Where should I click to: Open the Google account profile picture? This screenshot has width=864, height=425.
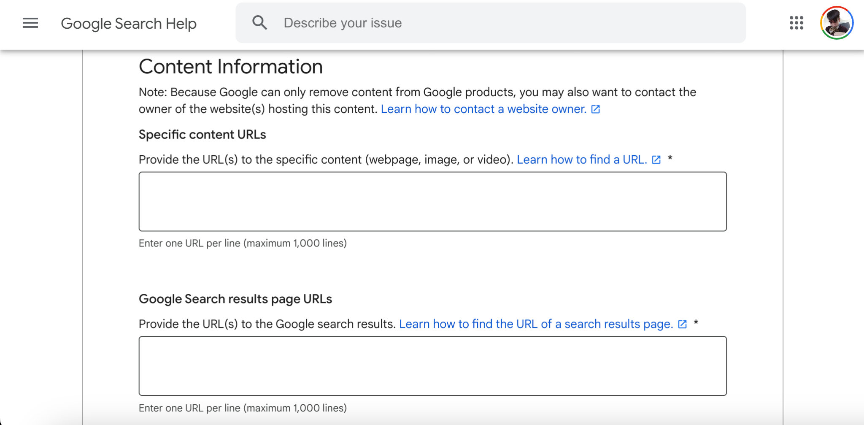click(x=837, y=23)
